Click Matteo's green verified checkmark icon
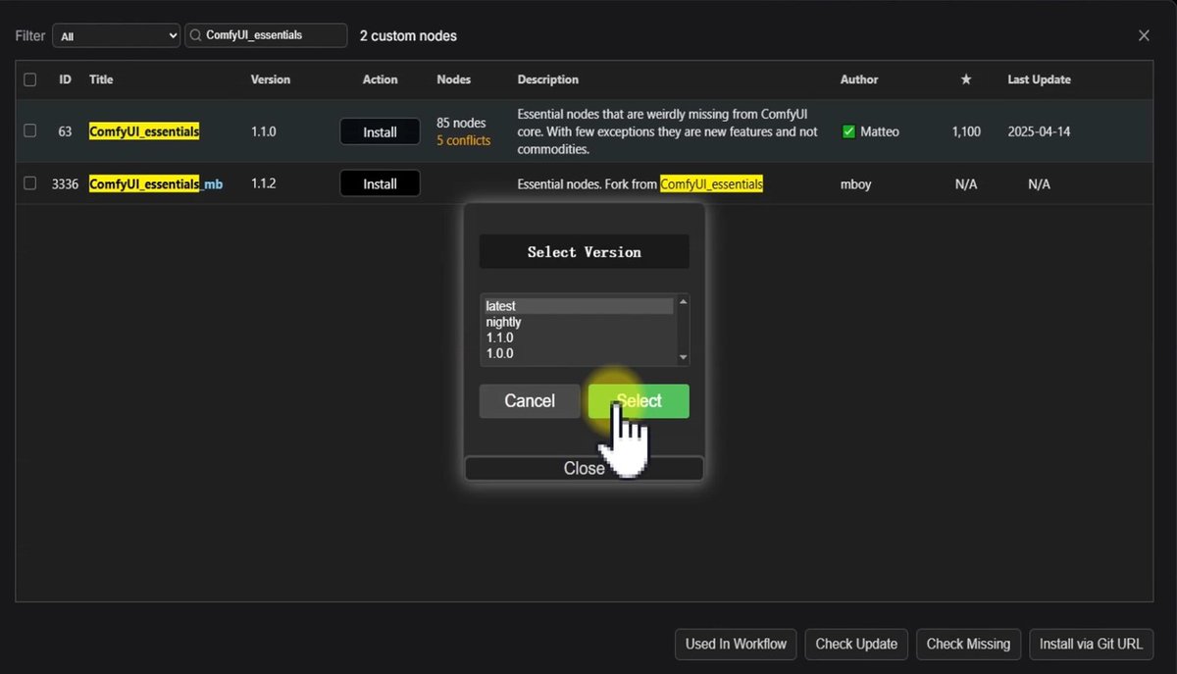Screen dimensions: 1177x674 [x=849, y=131]
